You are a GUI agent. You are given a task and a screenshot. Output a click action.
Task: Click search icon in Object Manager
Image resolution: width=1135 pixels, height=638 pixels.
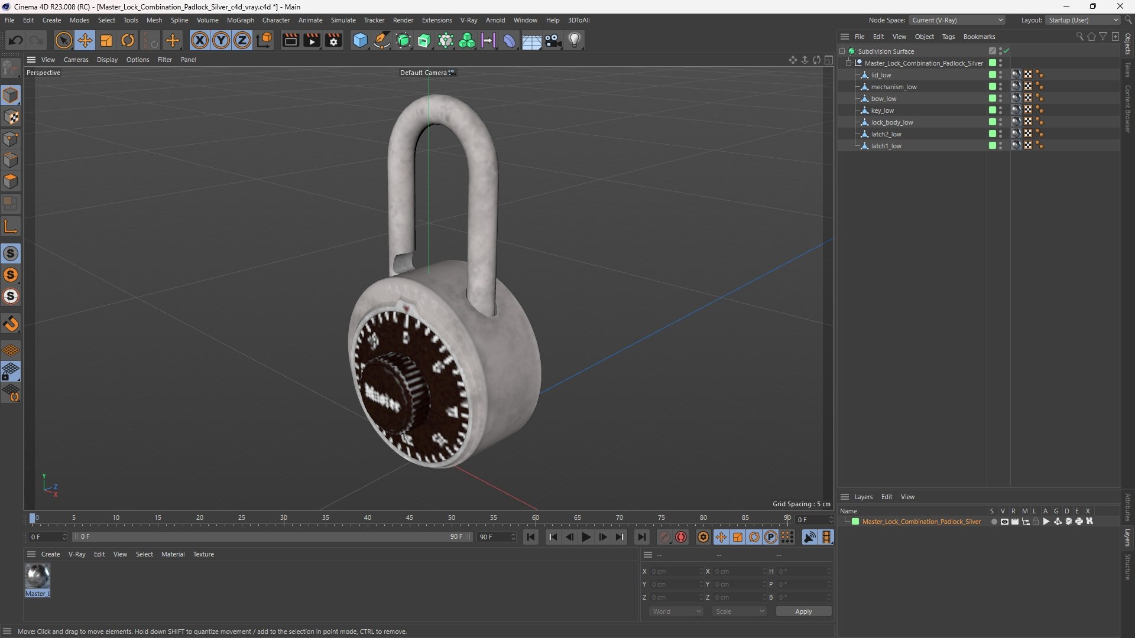pyautogui.click(x=1079, y=37)
